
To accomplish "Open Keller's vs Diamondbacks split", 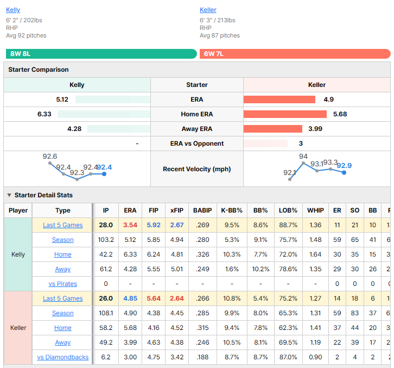I will tap(62, 357).
